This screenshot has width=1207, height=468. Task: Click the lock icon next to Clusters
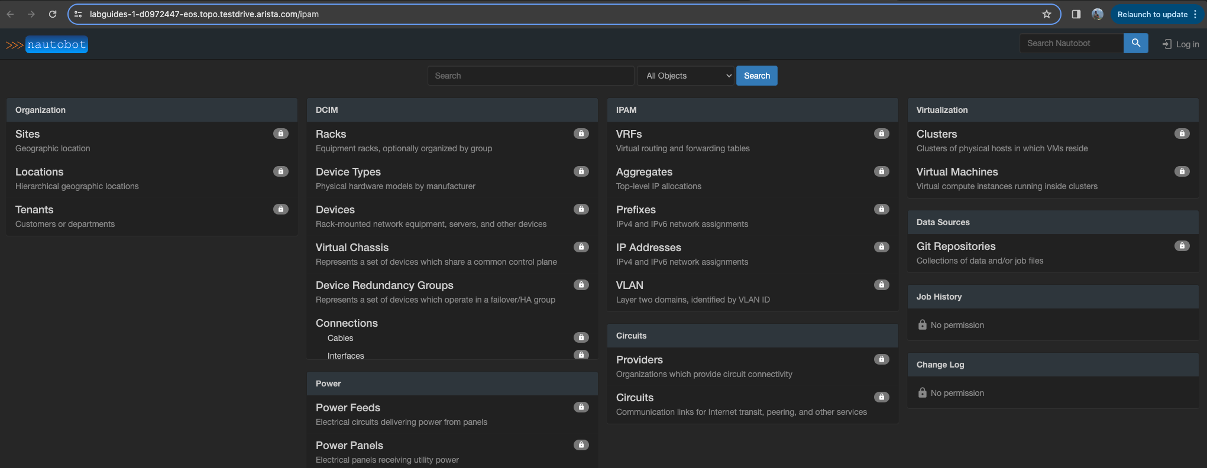pos(1182,134)
